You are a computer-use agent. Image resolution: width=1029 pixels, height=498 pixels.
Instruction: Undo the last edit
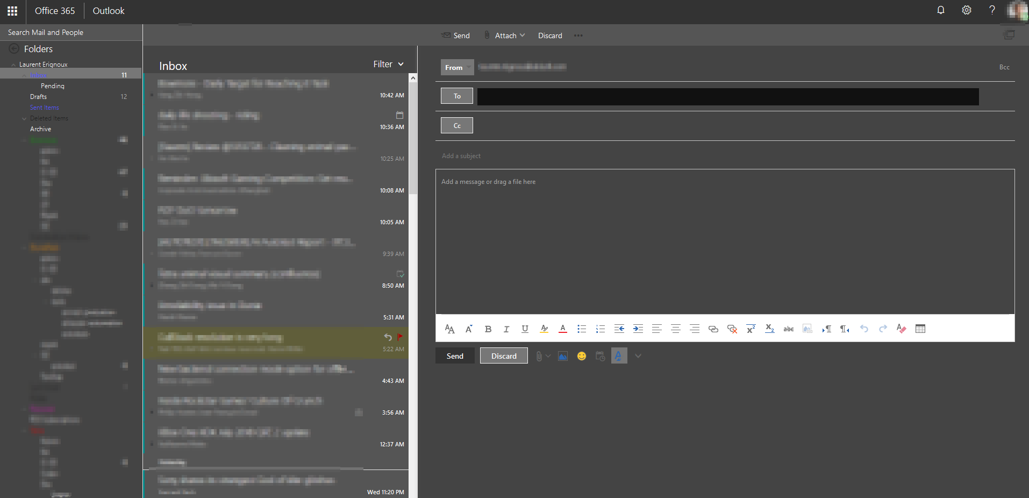(864, 329)
